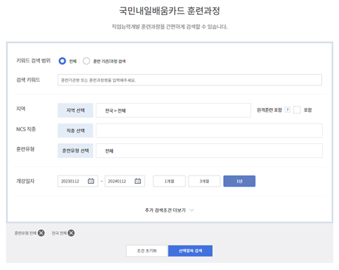Click the 훈련유형 선택 button
The width and height of the screenshot is (339, 270).
coord(75,151)
